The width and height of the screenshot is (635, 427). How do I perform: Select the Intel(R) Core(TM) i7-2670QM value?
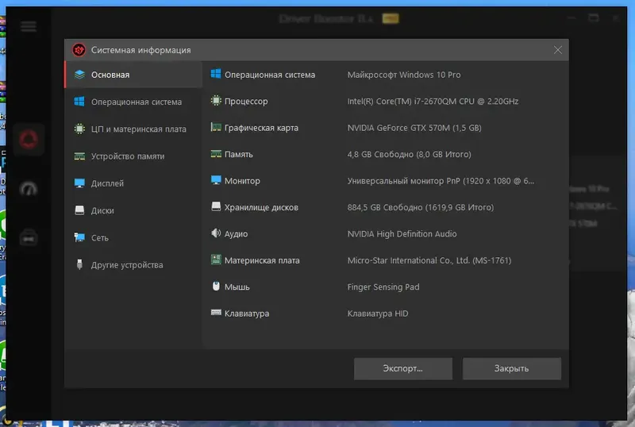[x=433, y=102]
